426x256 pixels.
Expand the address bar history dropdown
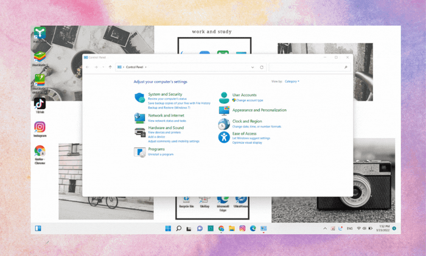pyautogui.click(x=253, y=67)
